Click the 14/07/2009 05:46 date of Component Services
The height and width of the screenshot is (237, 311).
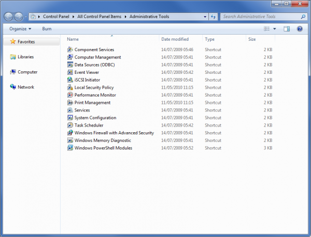177,50
